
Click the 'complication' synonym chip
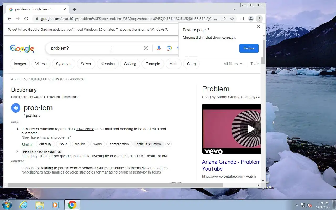click(119, 144)
